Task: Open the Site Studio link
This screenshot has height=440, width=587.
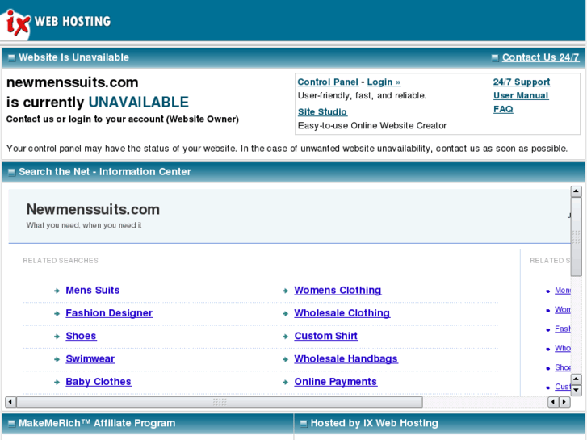Action: [322, 111]
